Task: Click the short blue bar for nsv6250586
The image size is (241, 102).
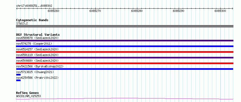Action: pyautogui.click(x=18, y=80)
